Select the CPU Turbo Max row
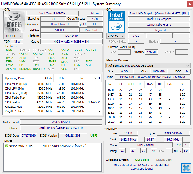This screenshot has height=174, width=193. coord(51,97)
